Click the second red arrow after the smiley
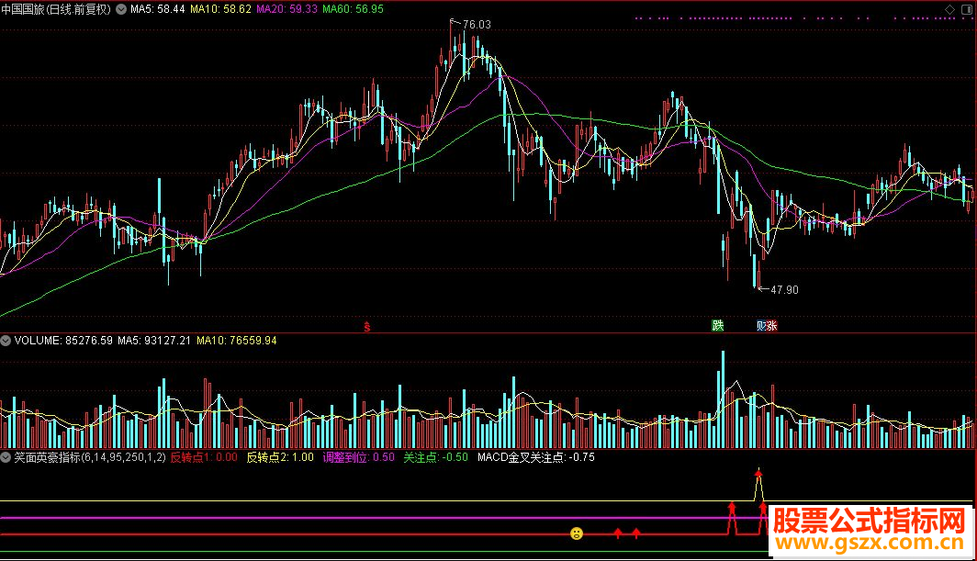Screen dimensions: 977x561 636,533
